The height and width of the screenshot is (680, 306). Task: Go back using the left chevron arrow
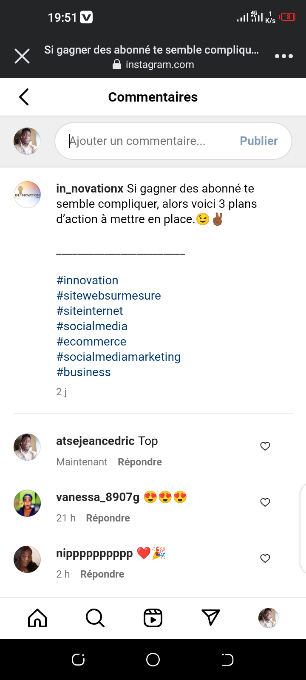(x=24, y=97)
